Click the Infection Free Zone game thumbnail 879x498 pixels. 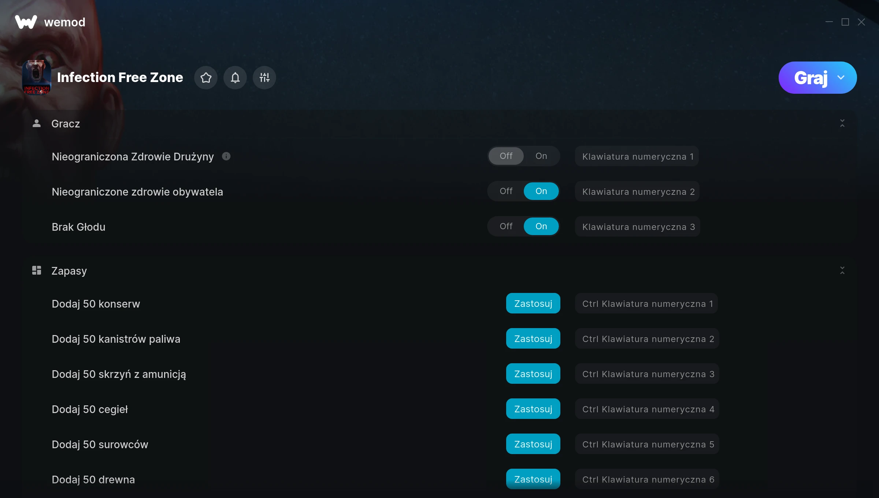pyautogui.click(x=37, y=77)
